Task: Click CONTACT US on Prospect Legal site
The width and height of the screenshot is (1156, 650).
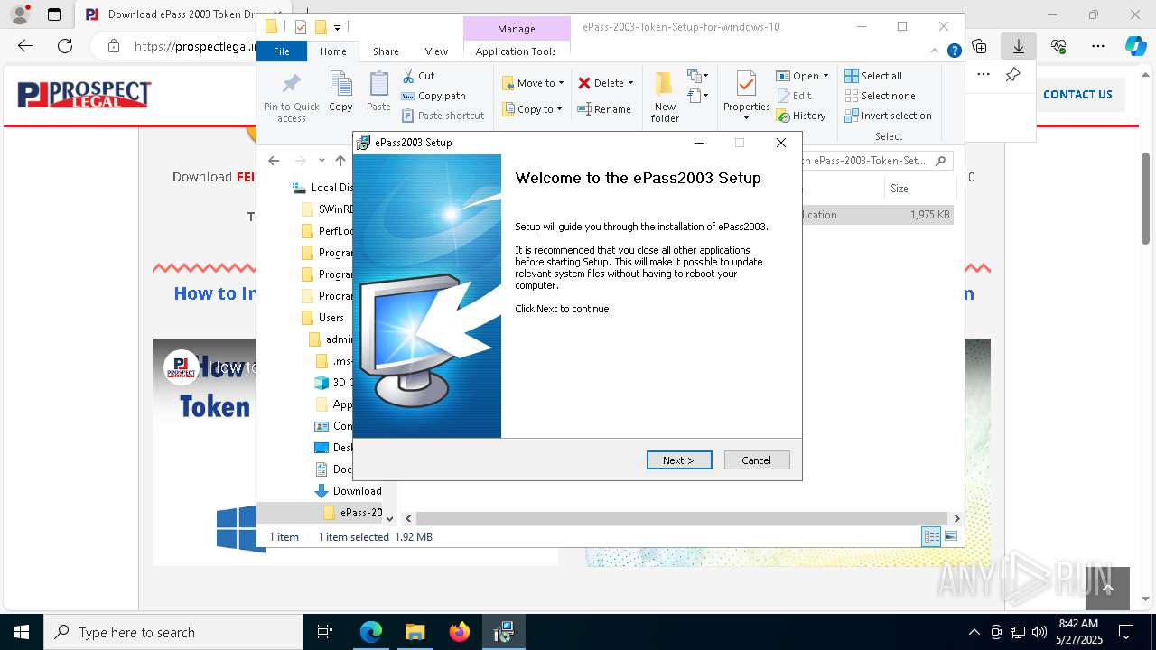Action: coord(1077,94)
